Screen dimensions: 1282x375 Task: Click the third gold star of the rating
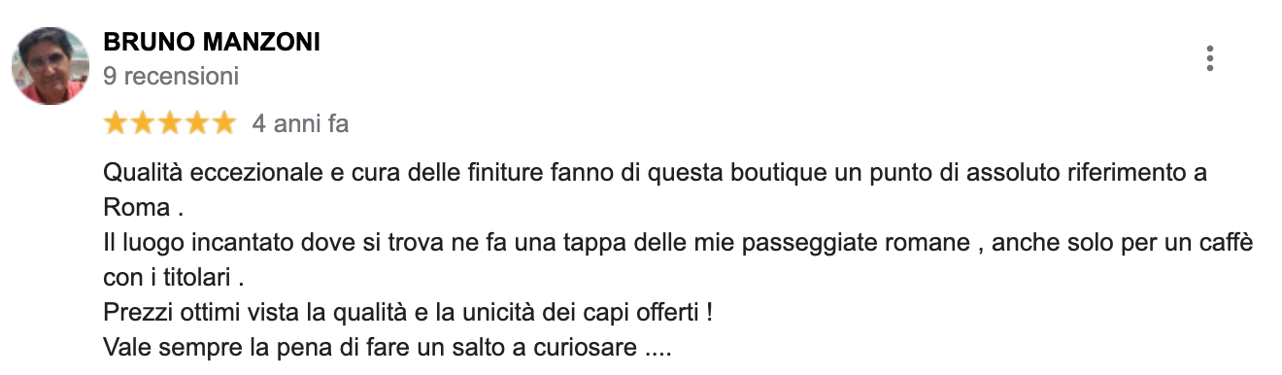click(x=169, y=123)
